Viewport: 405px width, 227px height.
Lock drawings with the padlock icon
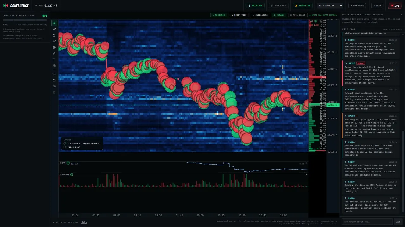tap(54, 80)
